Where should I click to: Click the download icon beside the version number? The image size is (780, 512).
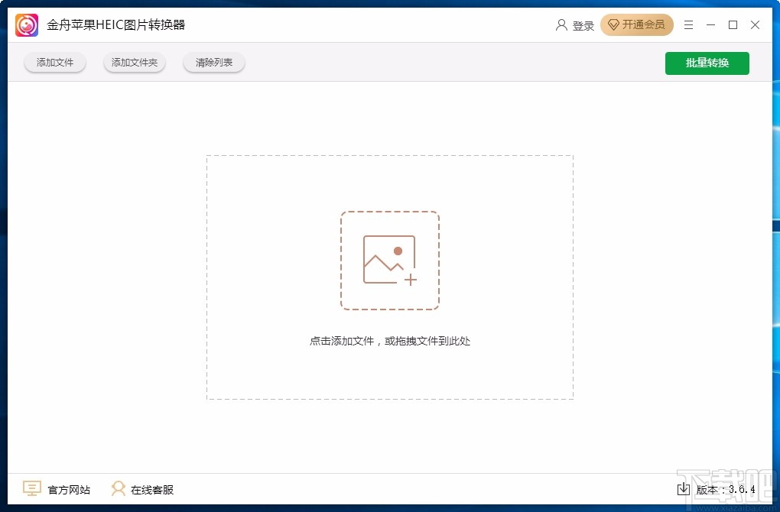coord(683,488)
